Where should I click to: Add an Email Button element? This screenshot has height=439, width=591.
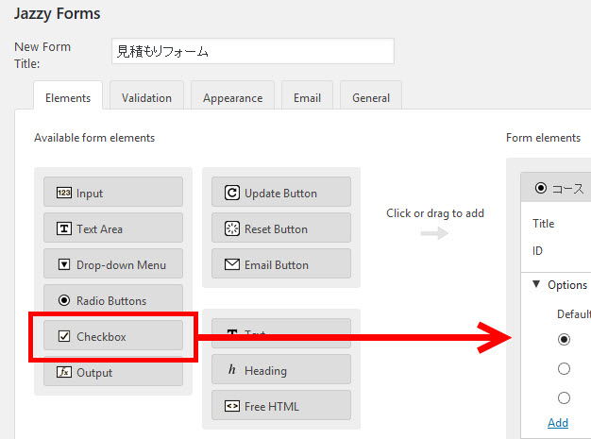(281, 263)
